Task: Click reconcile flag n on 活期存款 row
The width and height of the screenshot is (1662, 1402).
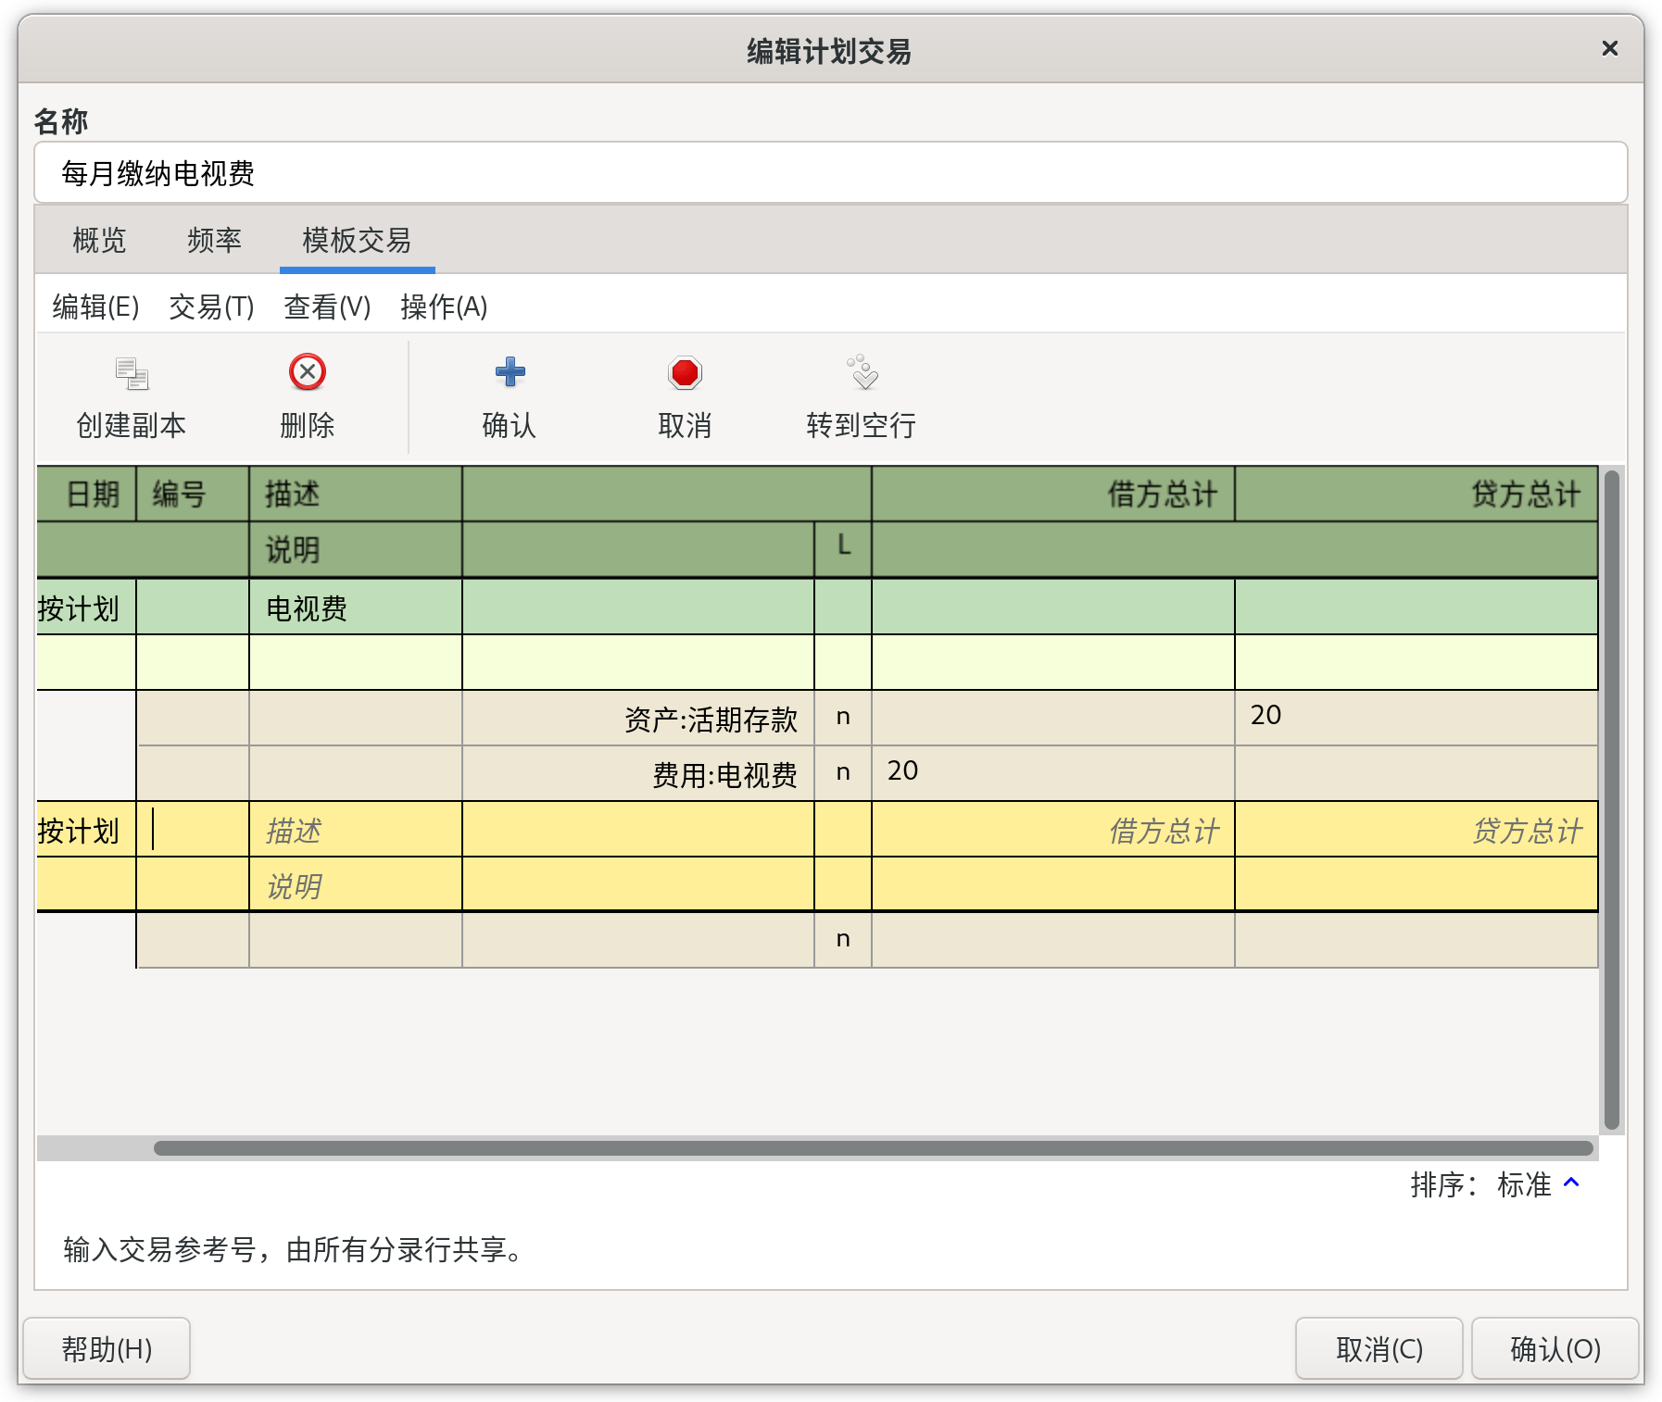Action: (843, 717)
